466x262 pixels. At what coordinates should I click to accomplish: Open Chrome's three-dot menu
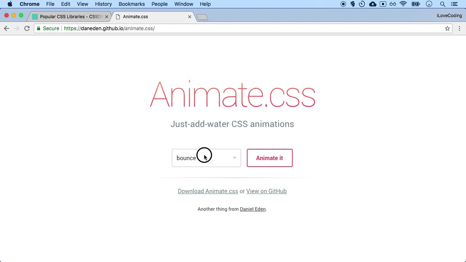pos(459,28)
